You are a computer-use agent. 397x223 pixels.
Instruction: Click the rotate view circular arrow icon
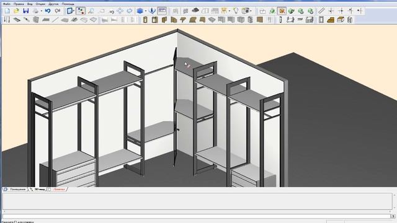(130, 11)
